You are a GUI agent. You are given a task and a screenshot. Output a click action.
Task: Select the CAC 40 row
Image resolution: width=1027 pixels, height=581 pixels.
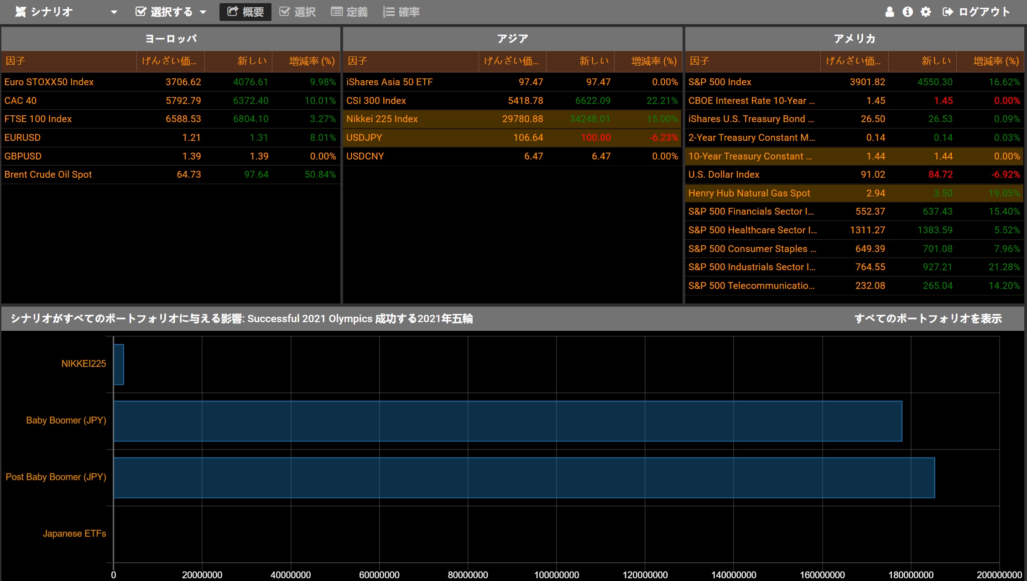pyautogui.click(x=171, y=101)
